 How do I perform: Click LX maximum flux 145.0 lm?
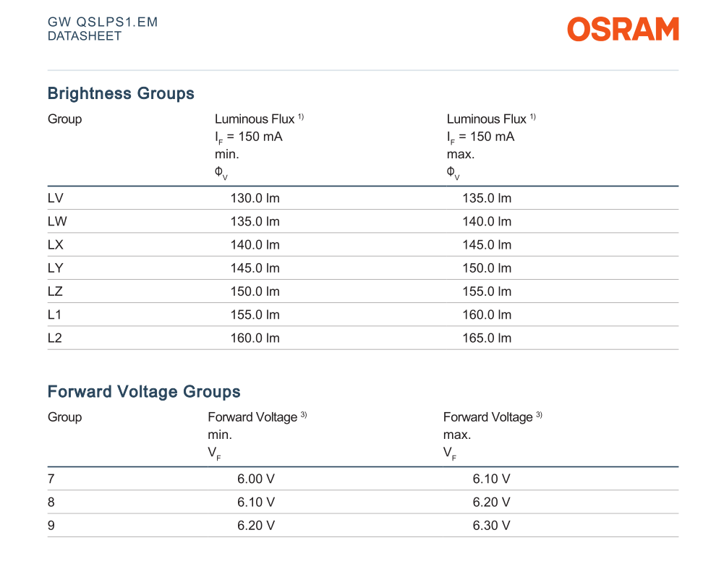[x=487, y=244]
